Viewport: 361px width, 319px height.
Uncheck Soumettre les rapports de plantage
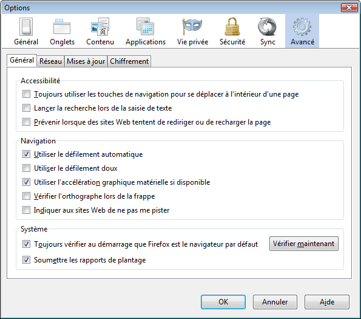tap(26, 260)
